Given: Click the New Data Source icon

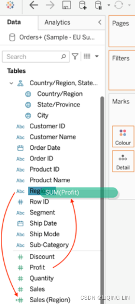Looking at the screenshot, I should [83, 5].
